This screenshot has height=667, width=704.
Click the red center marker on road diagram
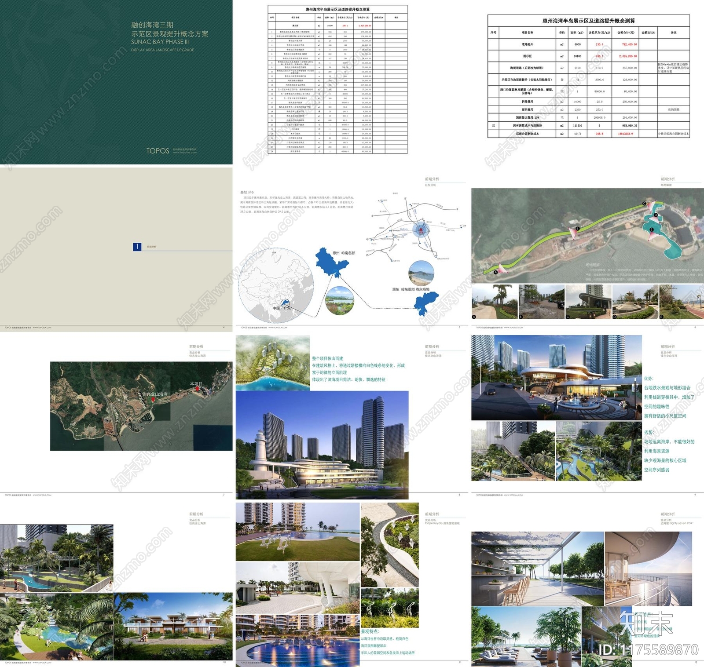click(421, 230)
